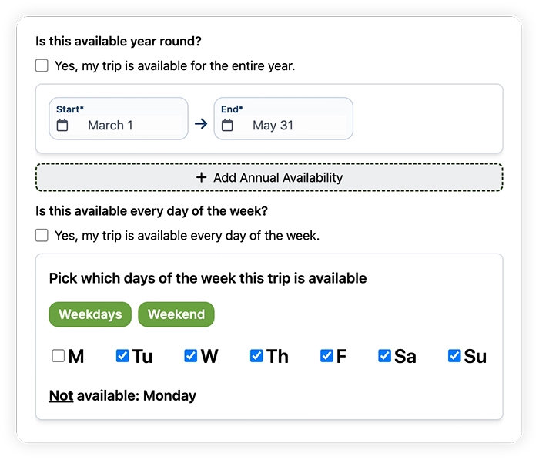Click the Add Annual Availability button
This screenshot has height=460, width=539.
pos(269,177)
